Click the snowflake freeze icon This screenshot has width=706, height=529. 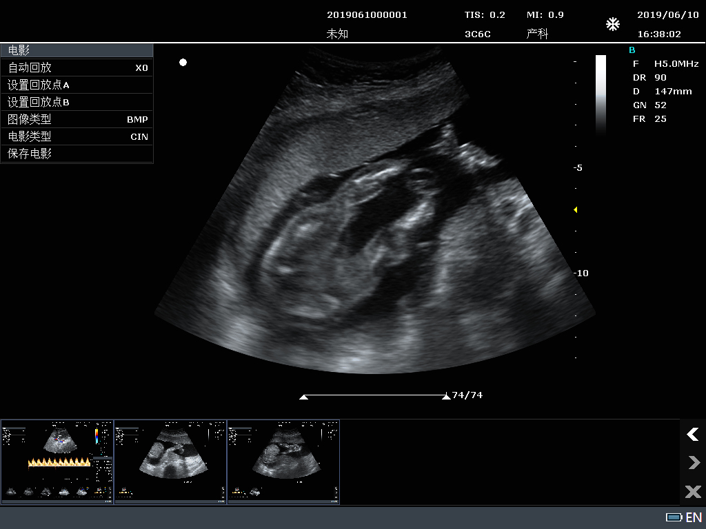click(612, 25)
